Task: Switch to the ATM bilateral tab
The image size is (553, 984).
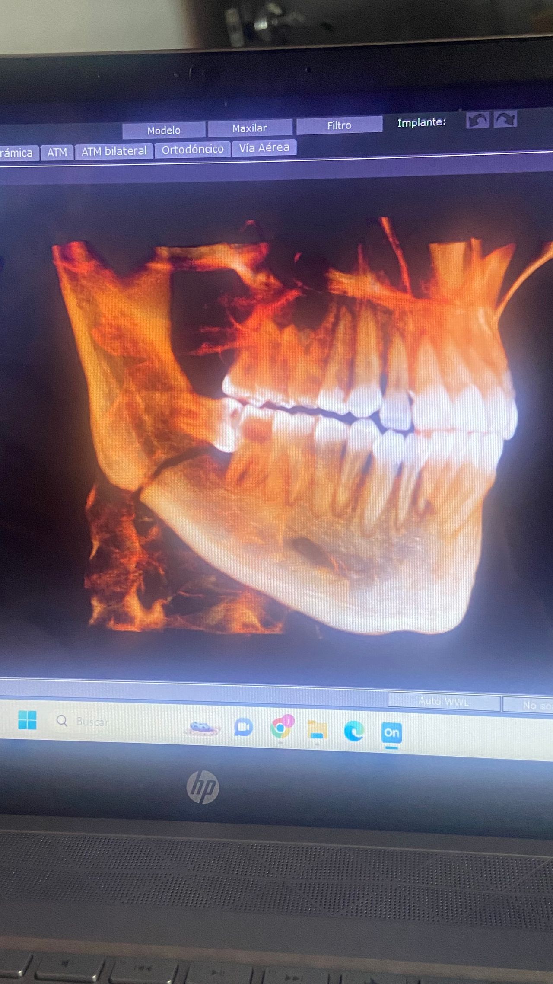Action: click(x=114, y=151)
